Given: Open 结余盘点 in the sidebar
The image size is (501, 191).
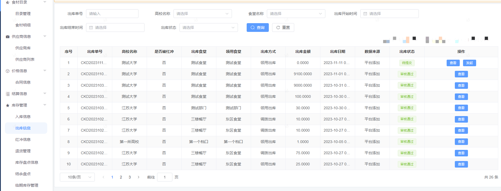Looking at the screenshot, I should tap(23, 174).
